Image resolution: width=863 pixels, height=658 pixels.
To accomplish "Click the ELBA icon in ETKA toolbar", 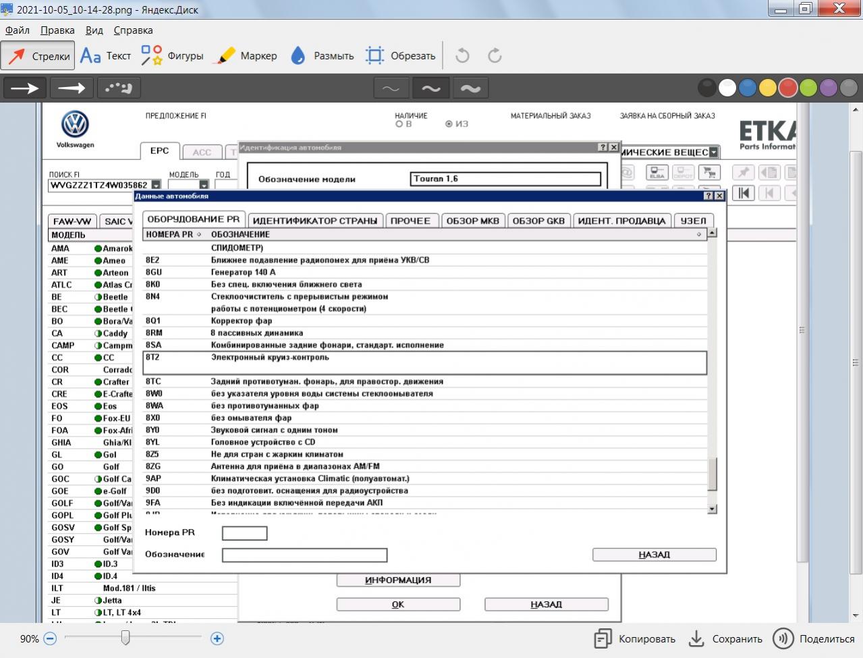I will tap(657, 173).
